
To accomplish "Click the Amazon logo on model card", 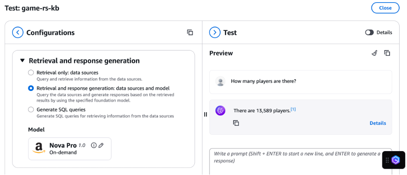I will coord(39,148).
